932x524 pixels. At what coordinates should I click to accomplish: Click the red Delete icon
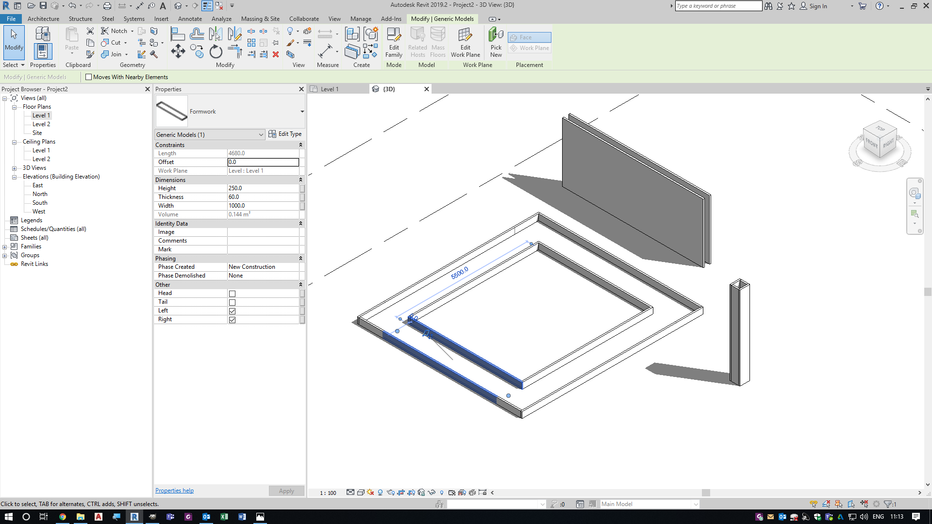276,54
